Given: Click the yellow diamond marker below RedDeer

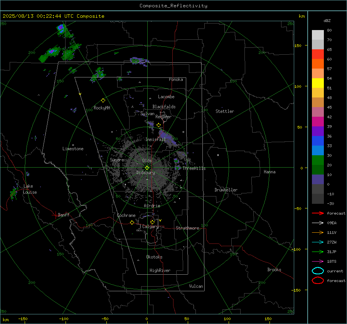Looking at the screenshot, I should [158, 125].
